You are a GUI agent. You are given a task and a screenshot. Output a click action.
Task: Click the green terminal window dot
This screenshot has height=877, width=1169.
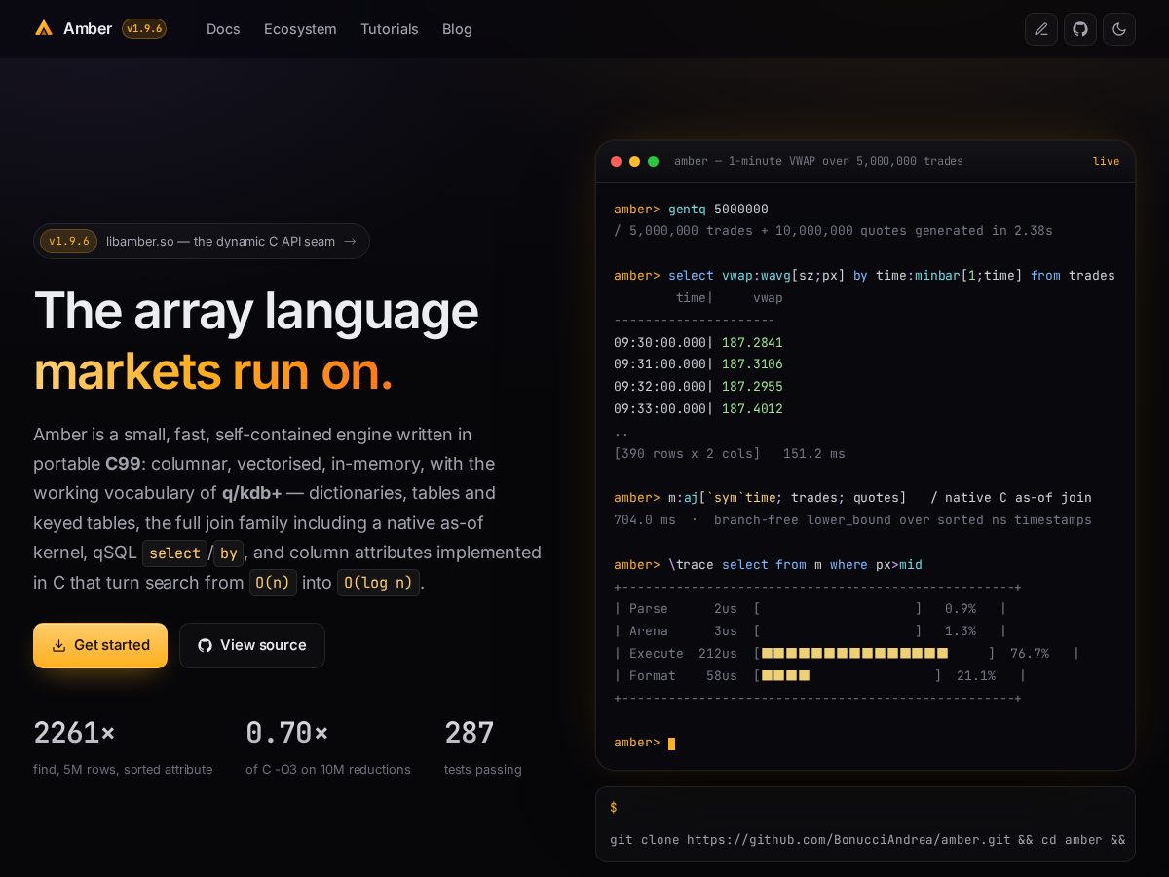653,162
